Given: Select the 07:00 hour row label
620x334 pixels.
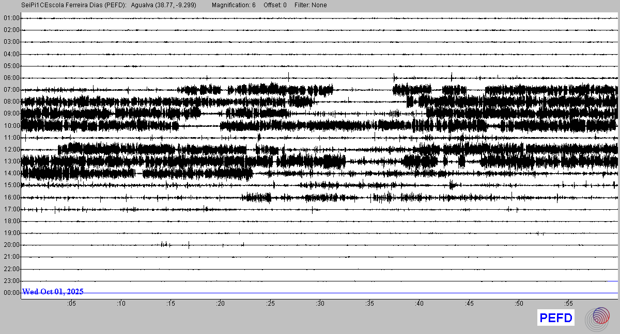Looking at the screenshot, I should tap(11, 90).
